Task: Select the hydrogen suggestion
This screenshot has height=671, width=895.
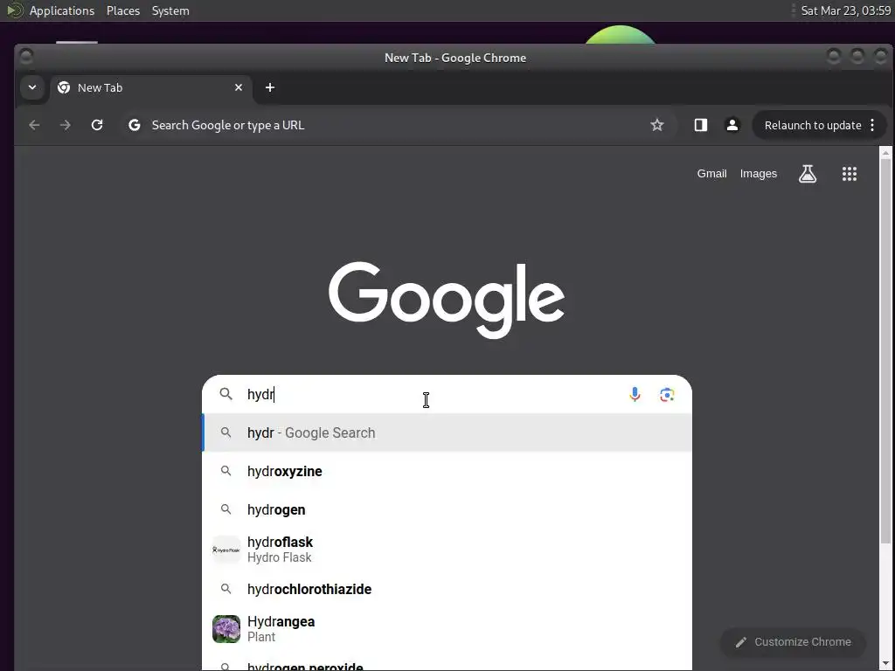Action: point(447,509)
